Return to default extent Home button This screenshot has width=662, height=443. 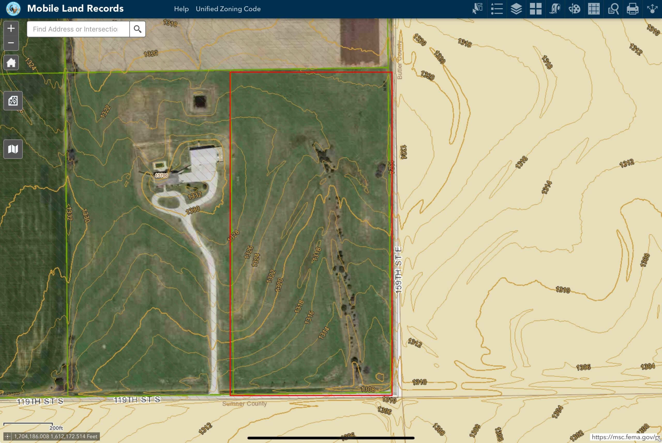click(x=11, y=63)
